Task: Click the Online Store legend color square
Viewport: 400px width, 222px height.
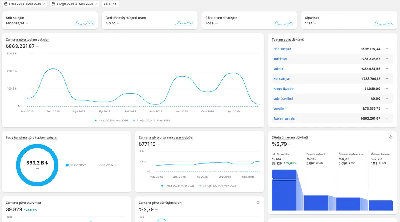Action: pos(67,165)
